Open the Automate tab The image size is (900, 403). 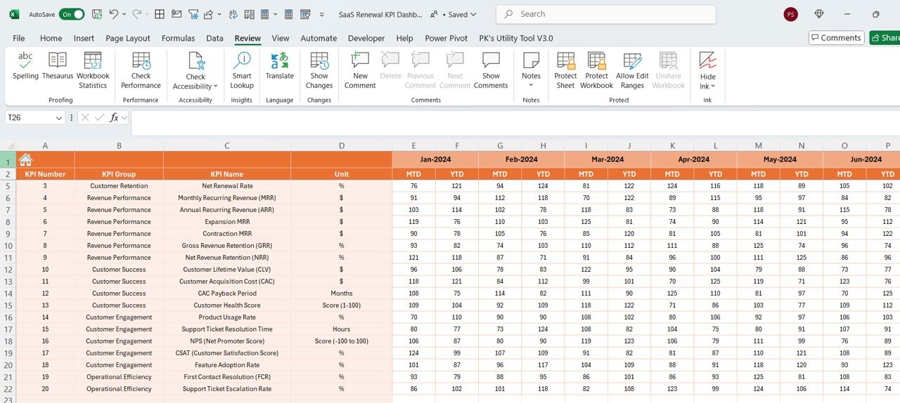(319, 38)
